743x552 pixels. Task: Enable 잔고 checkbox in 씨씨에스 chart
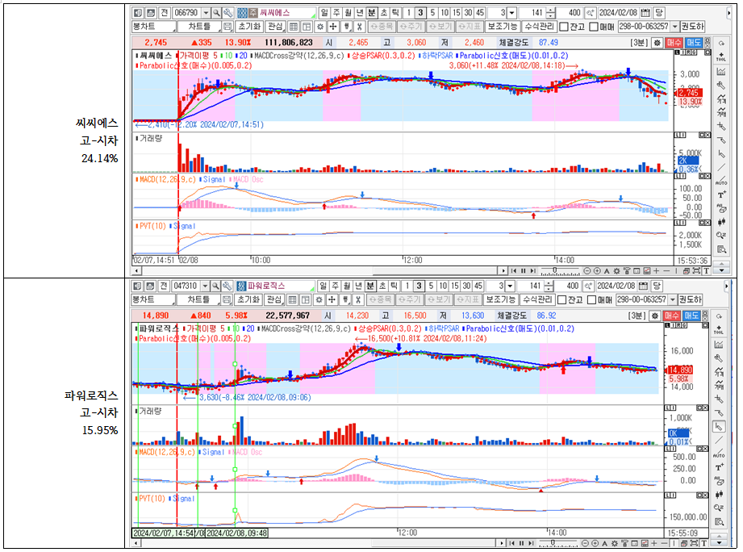pos(564,27)
